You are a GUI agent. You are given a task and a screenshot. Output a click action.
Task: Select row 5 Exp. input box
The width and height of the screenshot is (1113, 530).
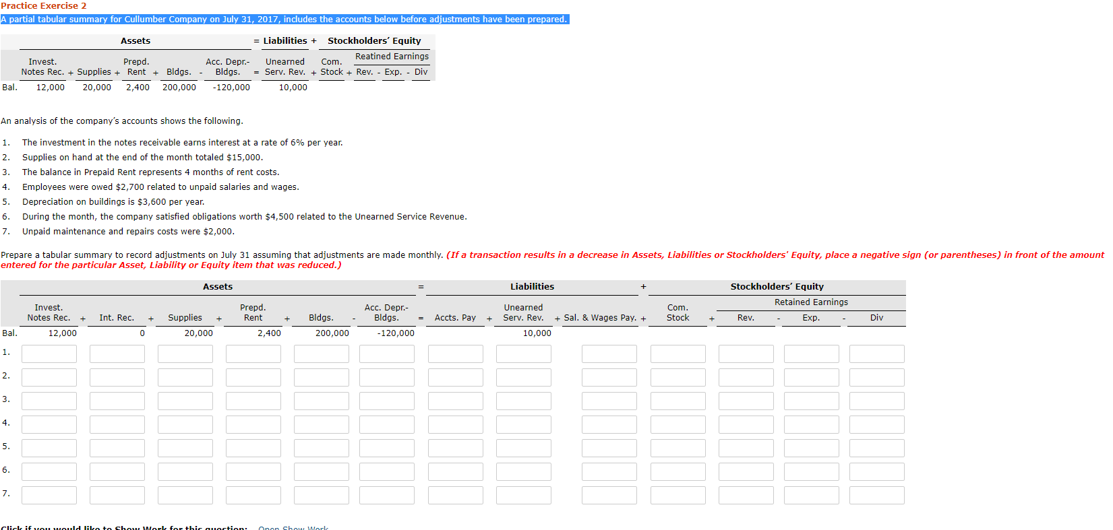[812, 449]
